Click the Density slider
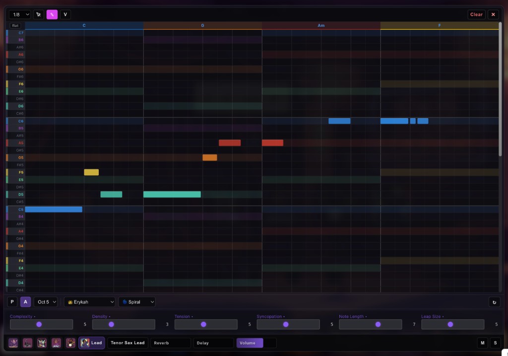508x356 pixels. 124,324
